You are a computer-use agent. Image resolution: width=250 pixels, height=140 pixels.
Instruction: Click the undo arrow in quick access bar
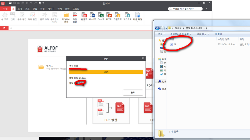31,3
